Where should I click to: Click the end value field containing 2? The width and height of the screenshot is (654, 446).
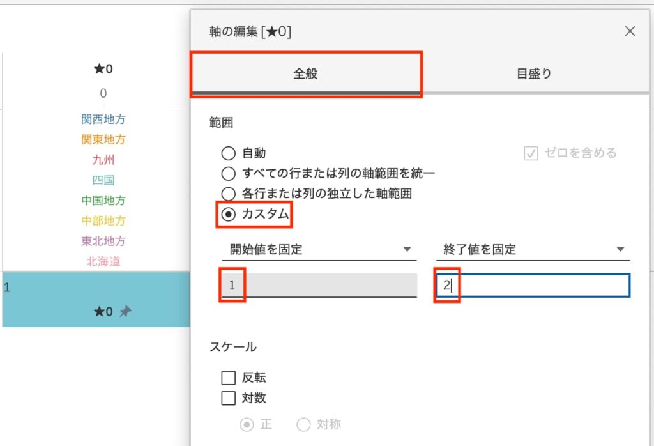click(533, 286)
